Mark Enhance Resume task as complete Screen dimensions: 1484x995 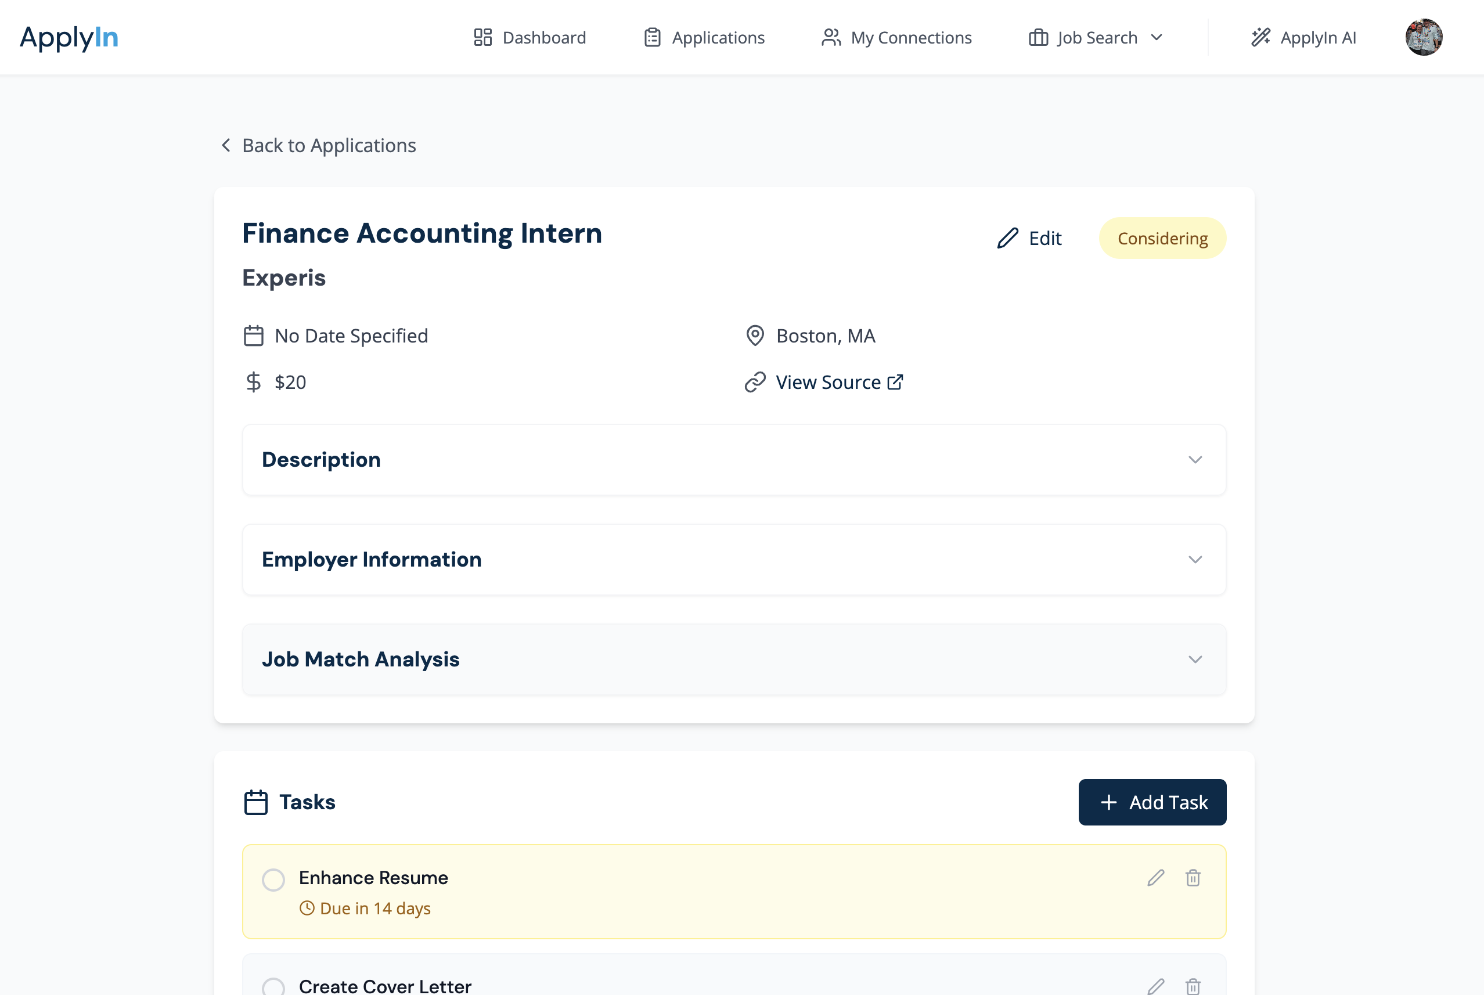(x=273, y=880)
